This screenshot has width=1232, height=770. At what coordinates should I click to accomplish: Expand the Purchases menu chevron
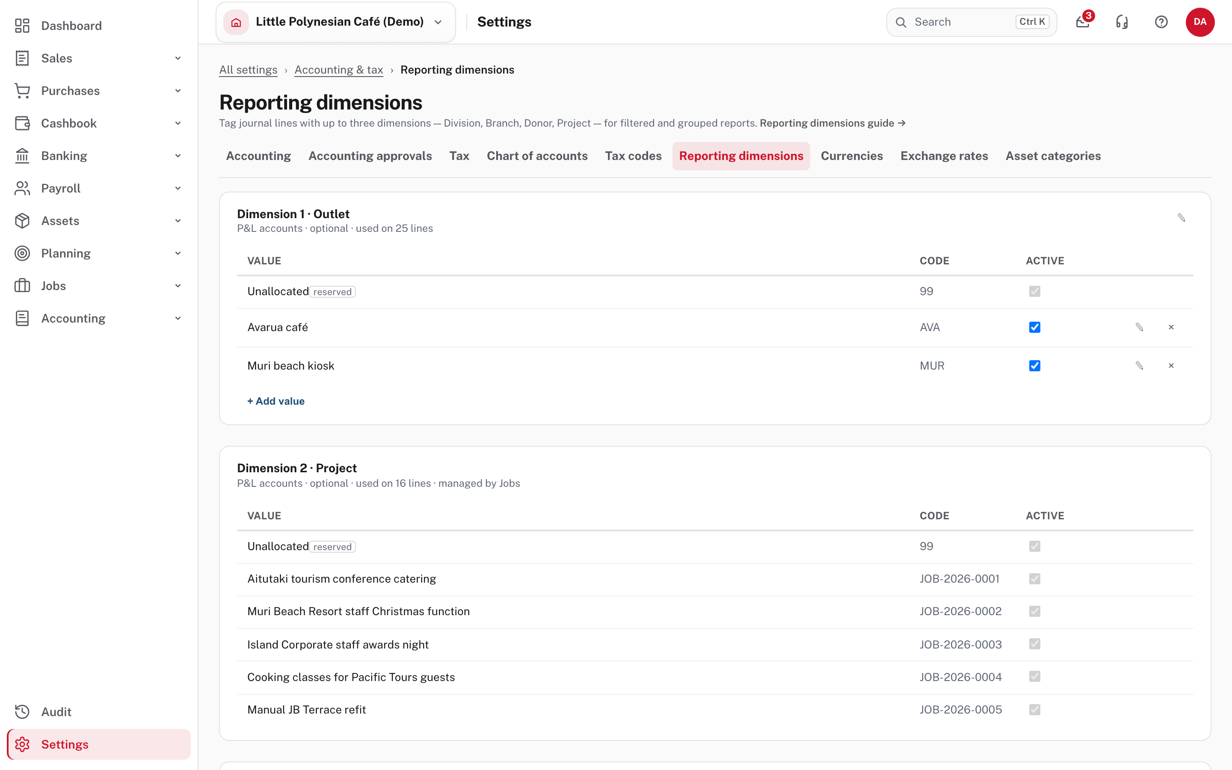pyautogui.click(x=178, y=91)
